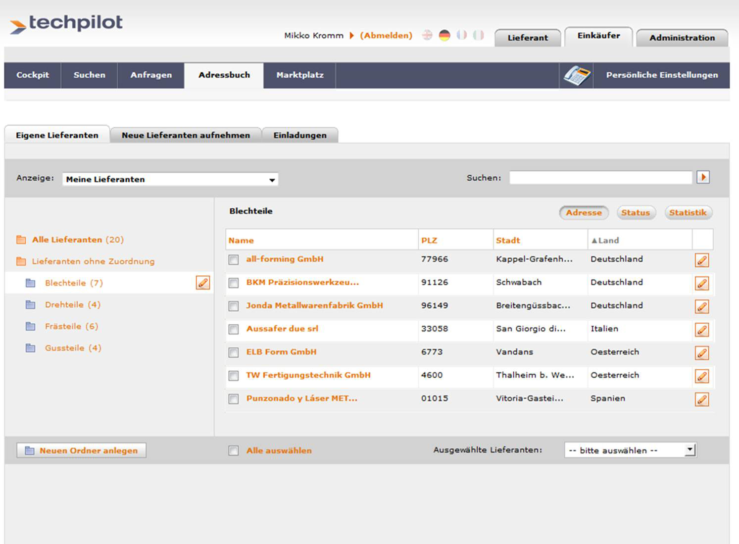Screen dimensions: 739x544
Task: Switch to Neue Lieferanten aufnehmen tab
Action: 186,135
